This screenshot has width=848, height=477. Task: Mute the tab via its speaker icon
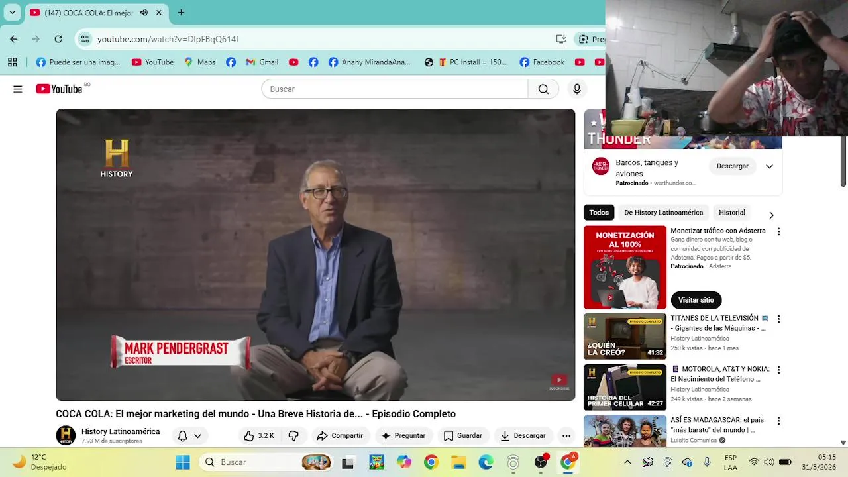(144, 12)
